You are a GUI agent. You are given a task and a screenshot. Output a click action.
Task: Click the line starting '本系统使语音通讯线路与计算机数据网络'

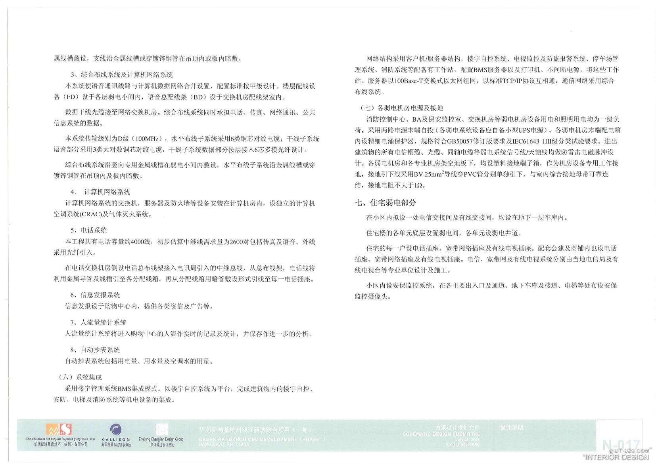click(190, 86)
